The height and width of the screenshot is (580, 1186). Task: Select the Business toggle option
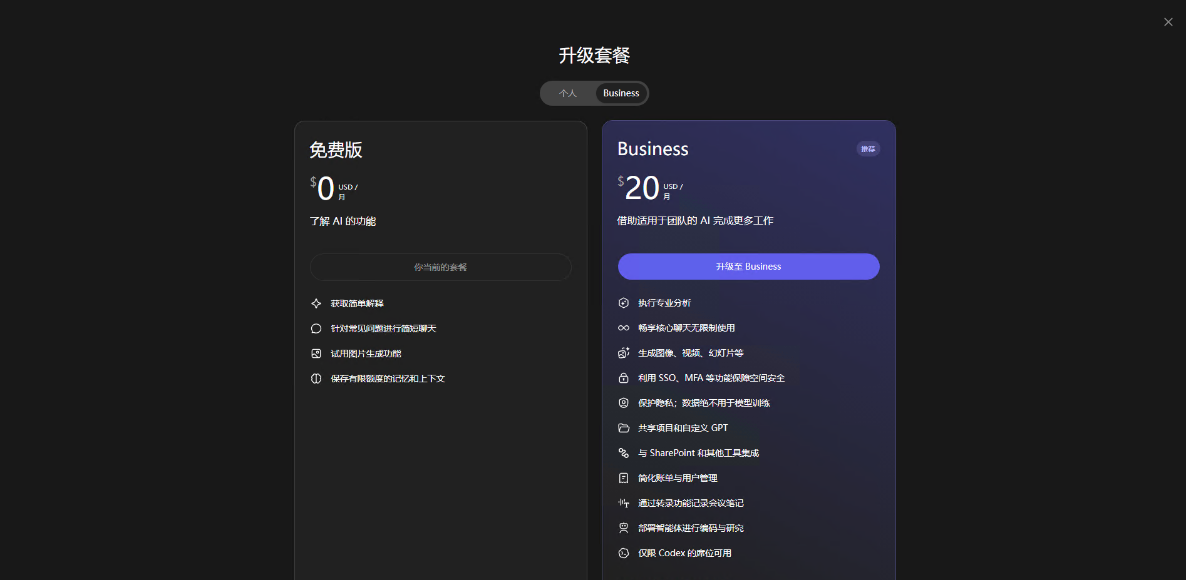pos(620,93)
